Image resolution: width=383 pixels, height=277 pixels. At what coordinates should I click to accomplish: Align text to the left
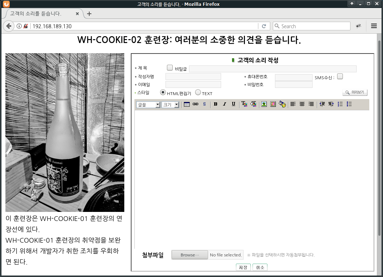(x=293, y=104)
